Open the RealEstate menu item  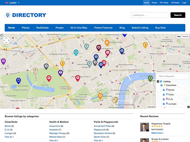pos(42,28)
